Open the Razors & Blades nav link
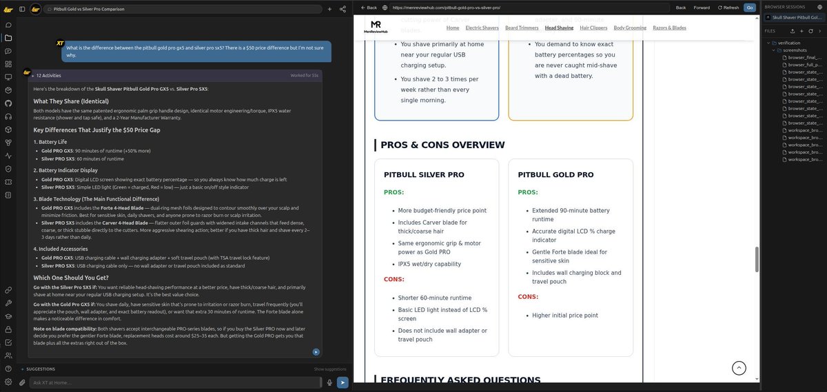 click(x=669, y=28)
